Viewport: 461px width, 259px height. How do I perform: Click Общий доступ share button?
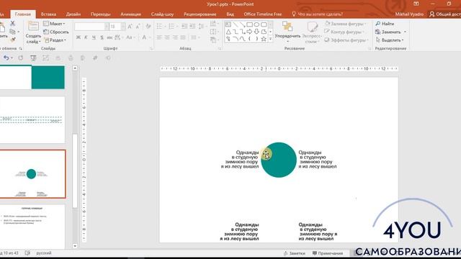[x=445, y=14]
